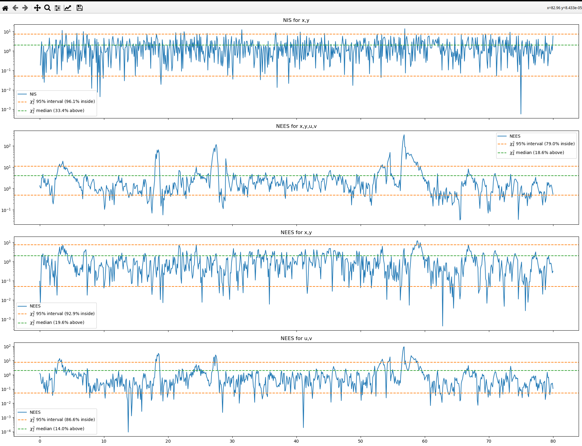Activate the Pan tool with cross arrows
The width and height of the screenshot is (582, 446).
[37, 8]
